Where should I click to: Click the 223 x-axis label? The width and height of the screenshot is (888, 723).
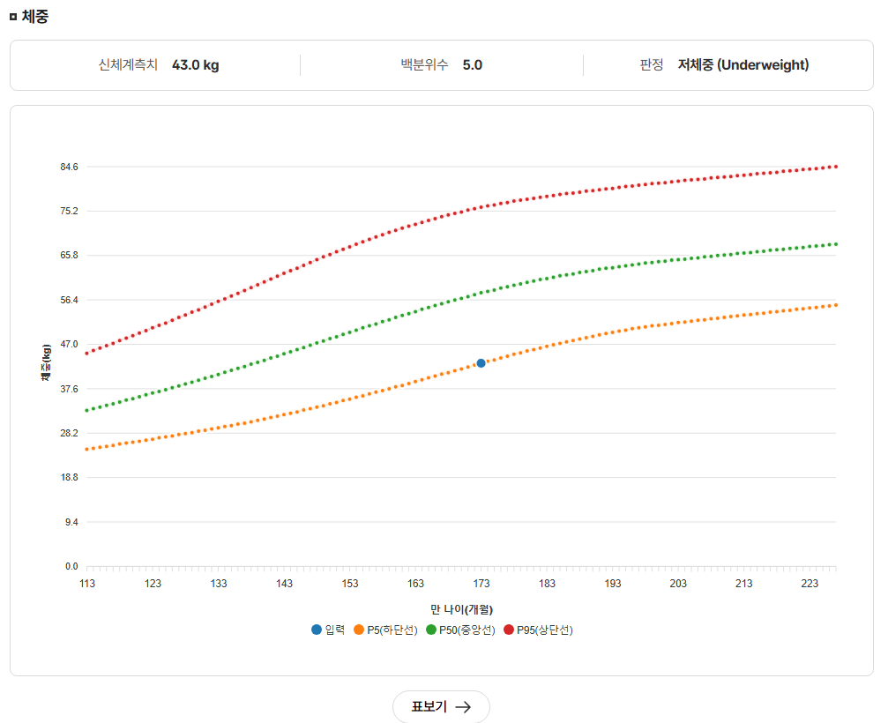(x=810, y=584)
